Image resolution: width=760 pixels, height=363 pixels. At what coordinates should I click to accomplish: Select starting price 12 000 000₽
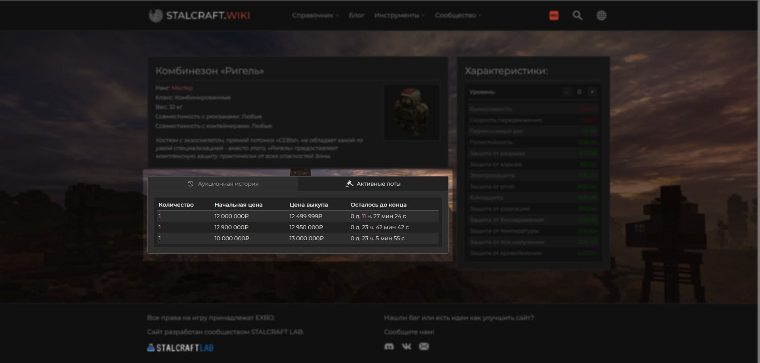(x=231, y=216)
